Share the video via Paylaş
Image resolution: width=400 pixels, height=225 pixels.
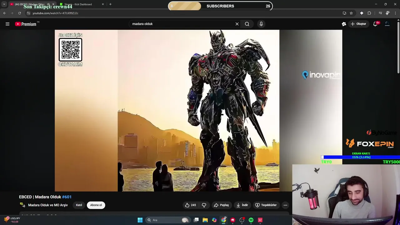221,205
